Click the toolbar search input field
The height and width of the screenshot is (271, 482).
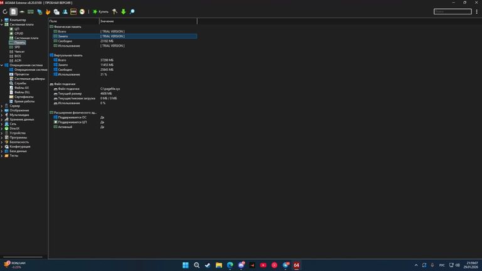tap(453, 11)
